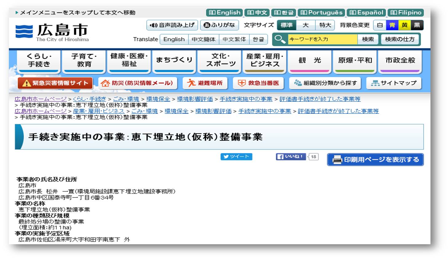Click the 音声読み上げ read-aloud speaker button
This screenshot has width=448, height=259.
coord(172,25)
